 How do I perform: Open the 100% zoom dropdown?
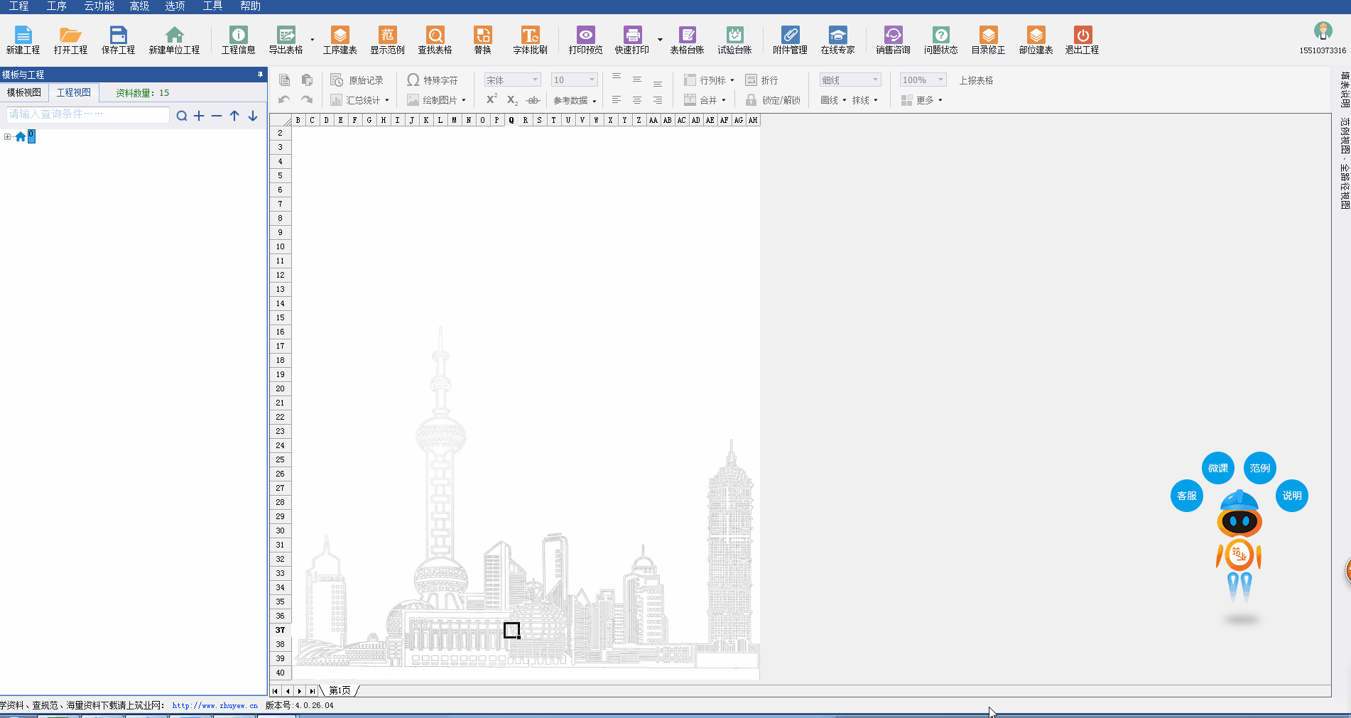click(923, 80)
